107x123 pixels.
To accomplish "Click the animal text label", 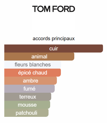I will tap(39, 57).
